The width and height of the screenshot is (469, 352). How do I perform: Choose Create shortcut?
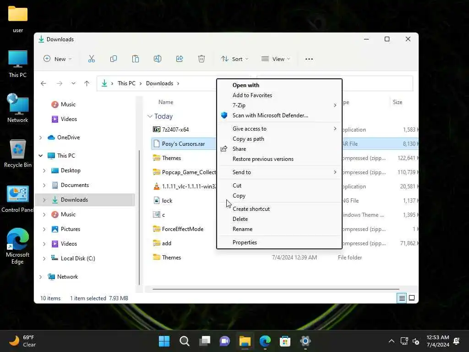point(279,209)
